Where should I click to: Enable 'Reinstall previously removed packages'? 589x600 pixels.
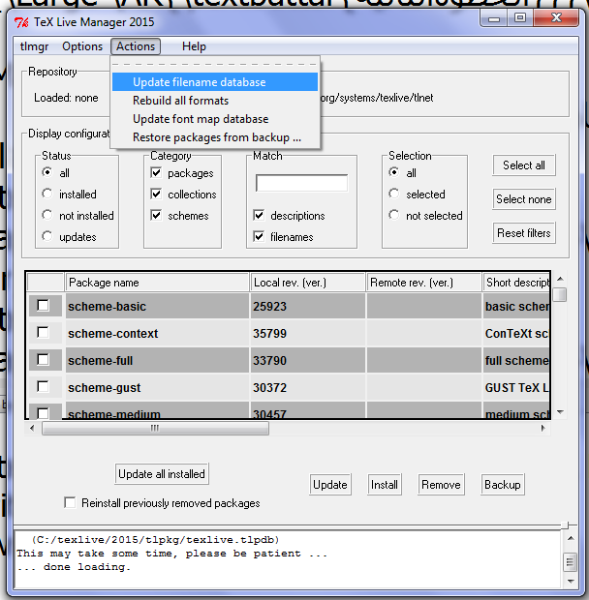coord(70,503)
